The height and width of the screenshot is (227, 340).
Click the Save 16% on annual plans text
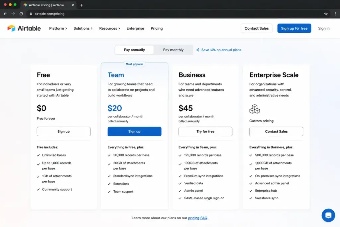(x=221, y=50)
